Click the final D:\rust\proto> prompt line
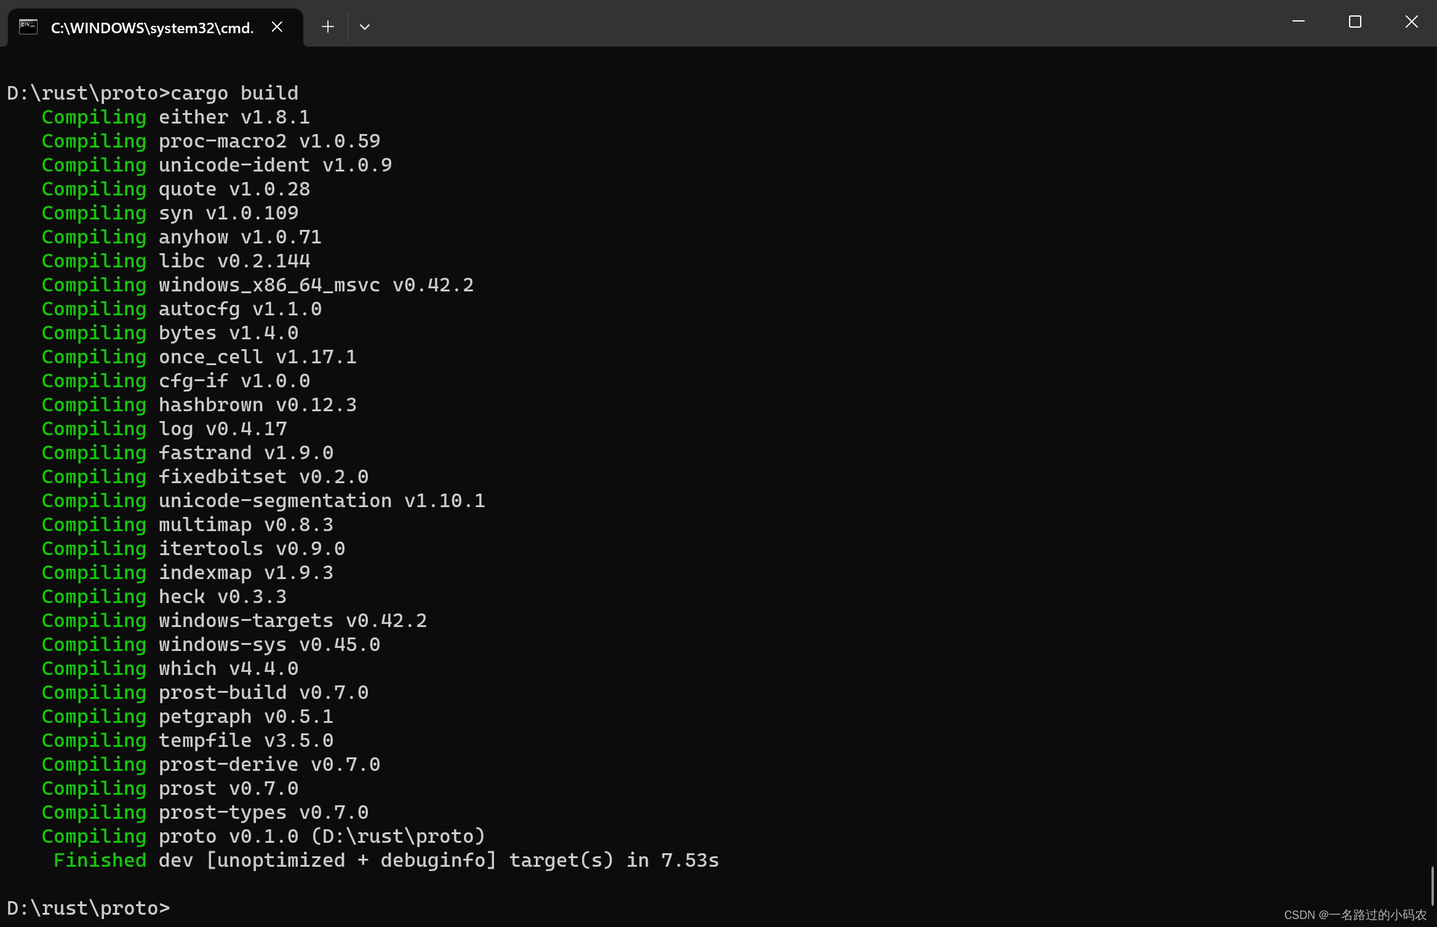This screenshot has height=927, width=1437. click(x=88, y=907)
